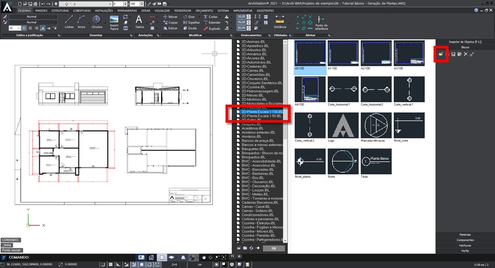Open the RENDERIZAR ribbon tab
This screenshot has width=495, height=268.
183,11
